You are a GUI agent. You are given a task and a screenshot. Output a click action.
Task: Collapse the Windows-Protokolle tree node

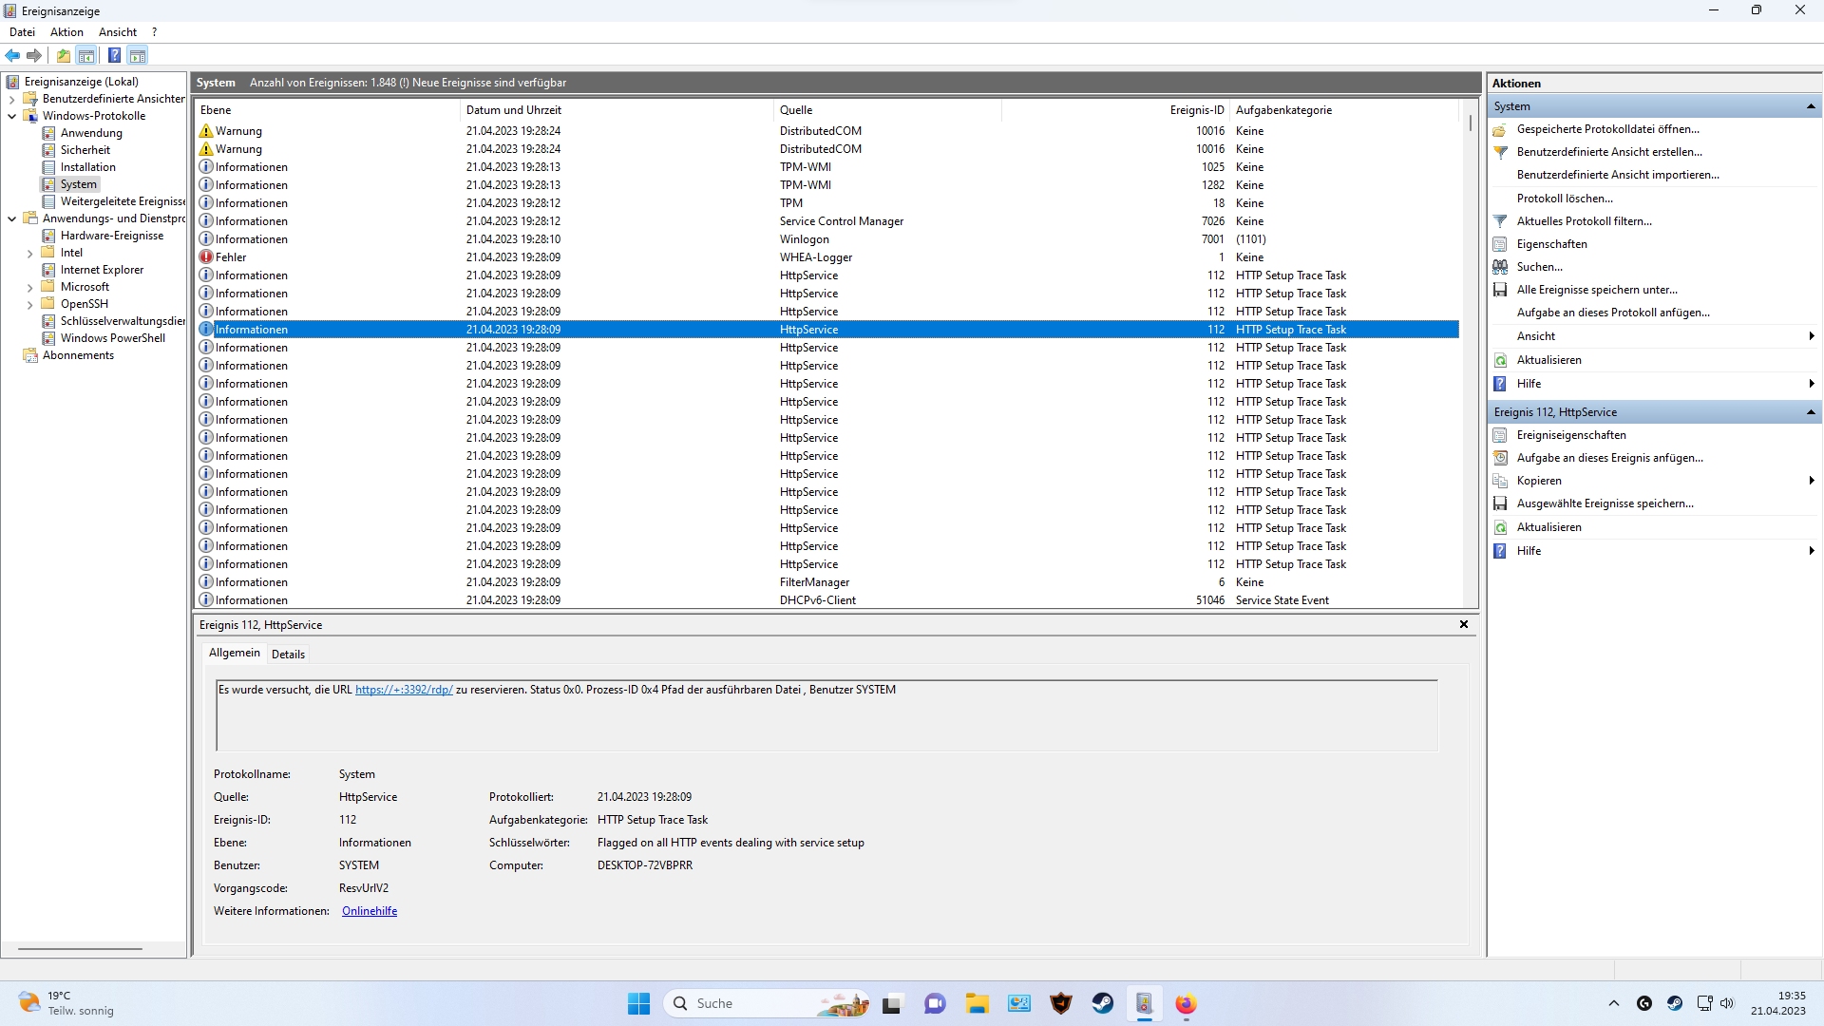click(x=12, y=116)
